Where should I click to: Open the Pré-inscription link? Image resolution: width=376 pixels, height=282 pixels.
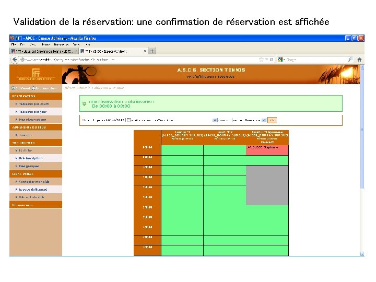(31, 158)
